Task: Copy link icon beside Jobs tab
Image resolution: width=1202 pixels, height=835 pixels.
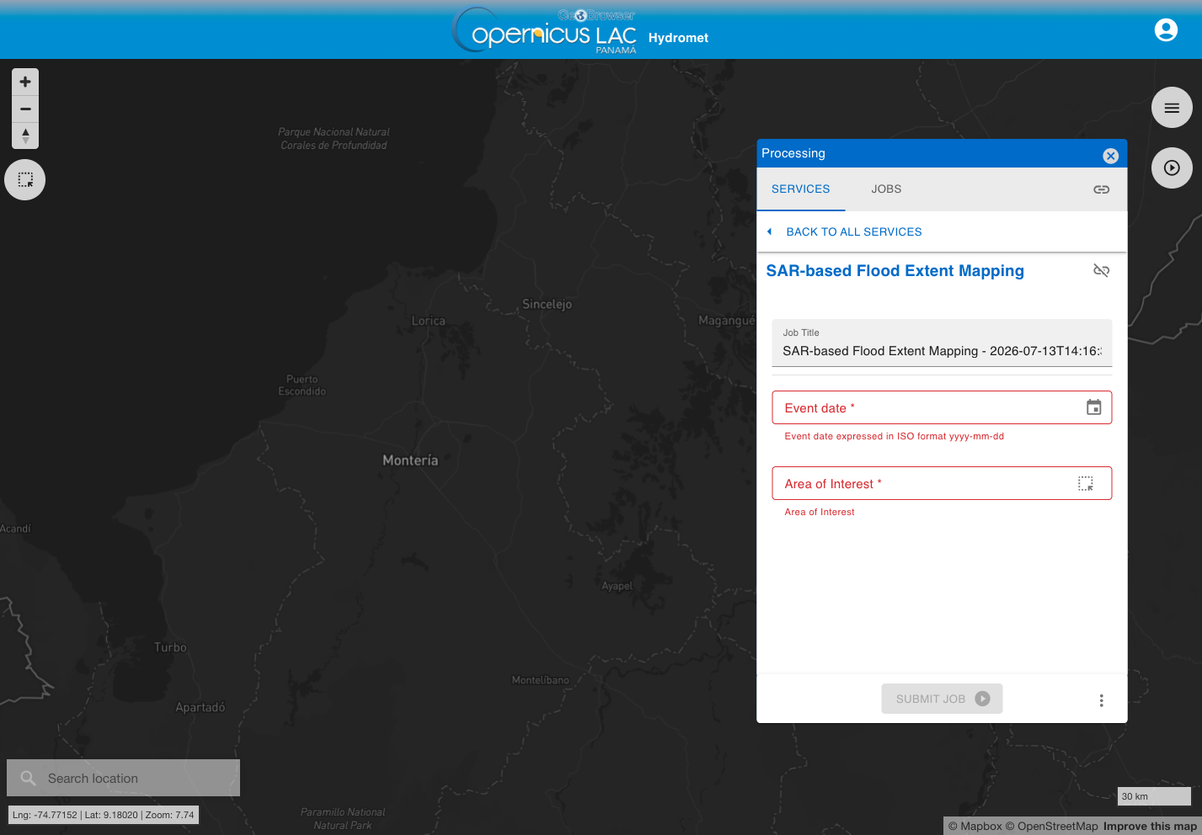Action: click(x=1101, y=189)
